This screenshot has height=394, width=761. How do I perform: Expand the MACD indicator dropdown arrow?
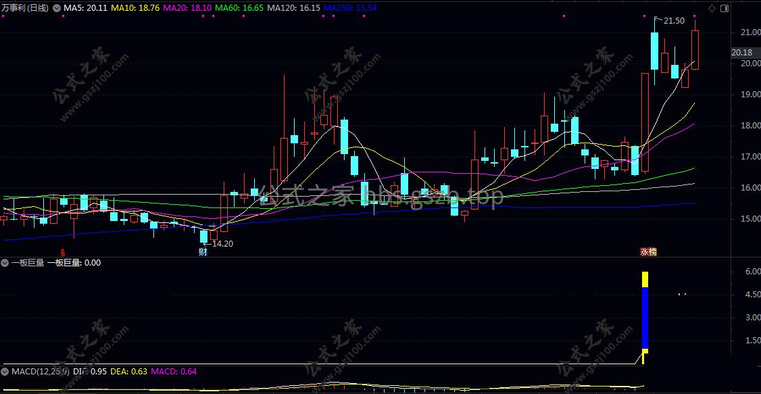click(5, 372)
